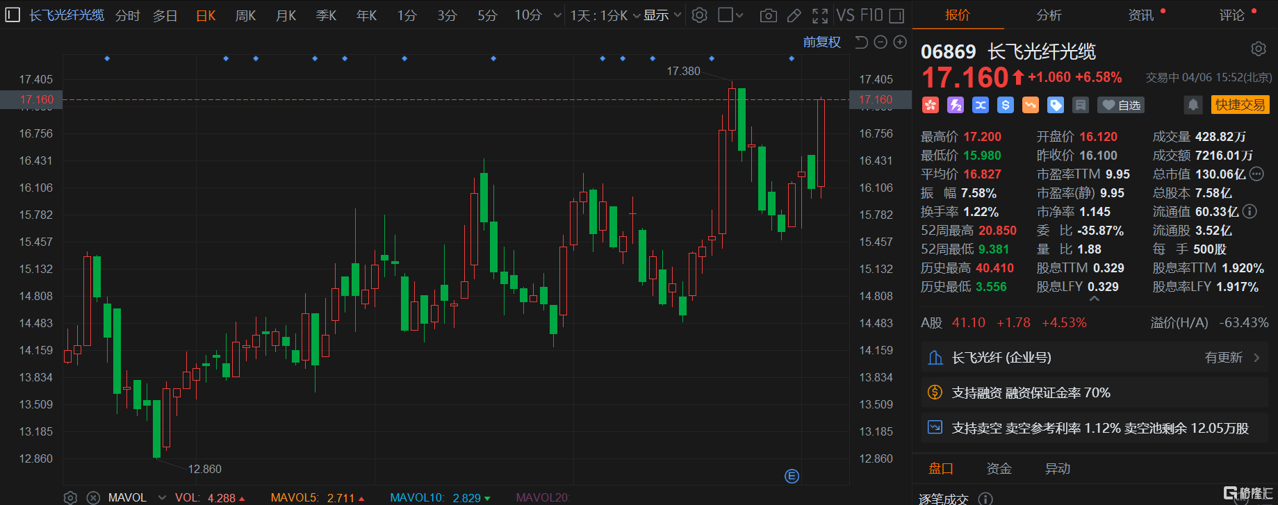Screen dimensions: 1278x505
Task: Click info icon beside 总市值
Action: coord(1256,174)
